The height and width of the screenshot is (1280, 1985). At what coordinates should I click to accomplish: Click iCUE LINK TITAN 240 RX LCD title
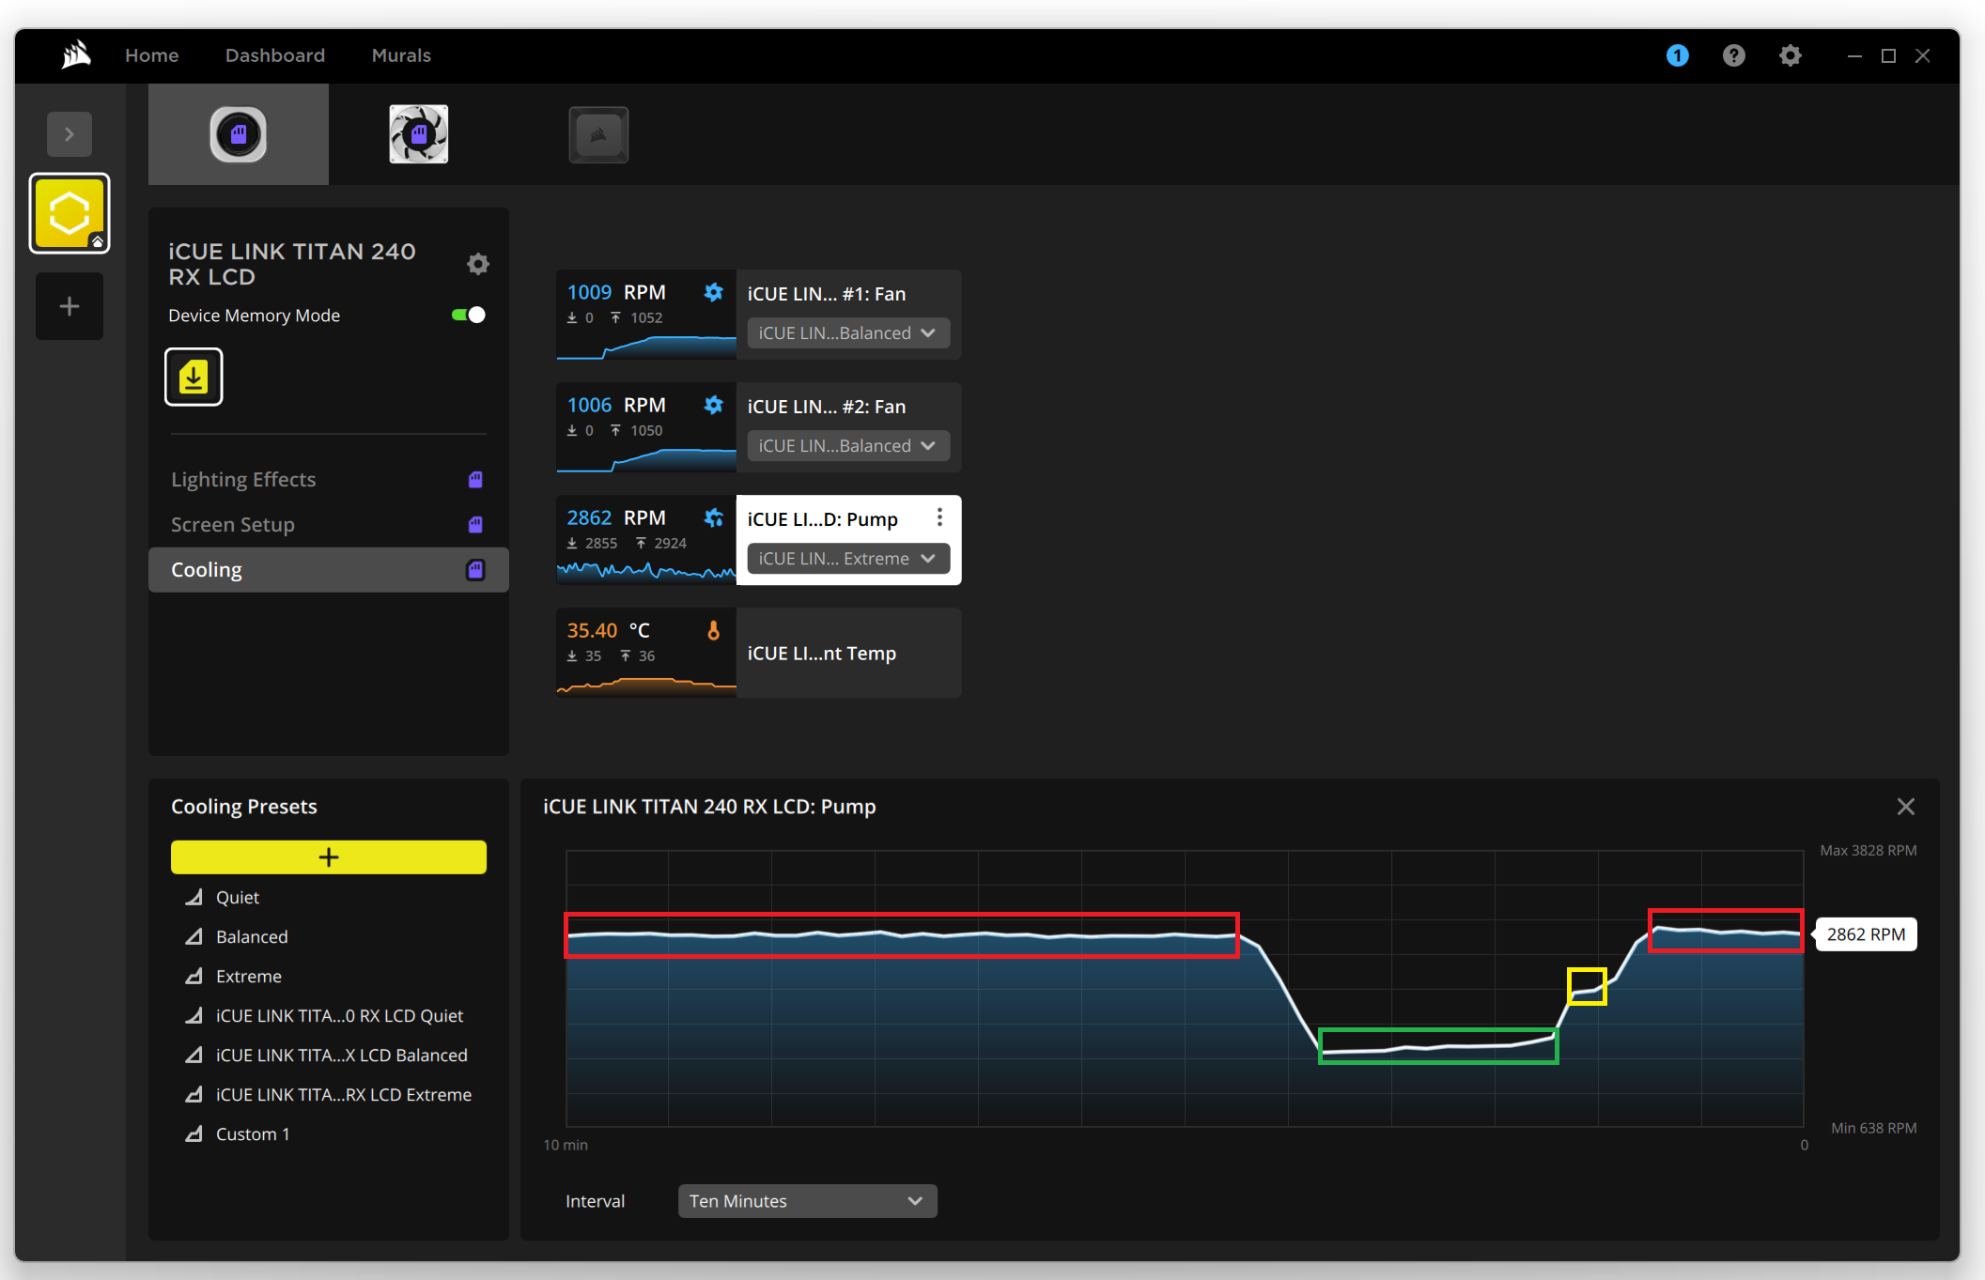(x=292, y=264)
